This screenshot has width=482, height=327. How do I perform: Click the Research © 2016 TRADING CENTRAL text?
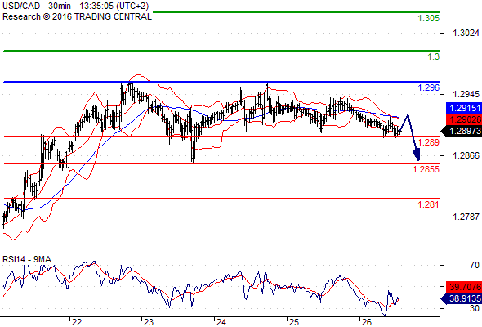tap(77, 16)
